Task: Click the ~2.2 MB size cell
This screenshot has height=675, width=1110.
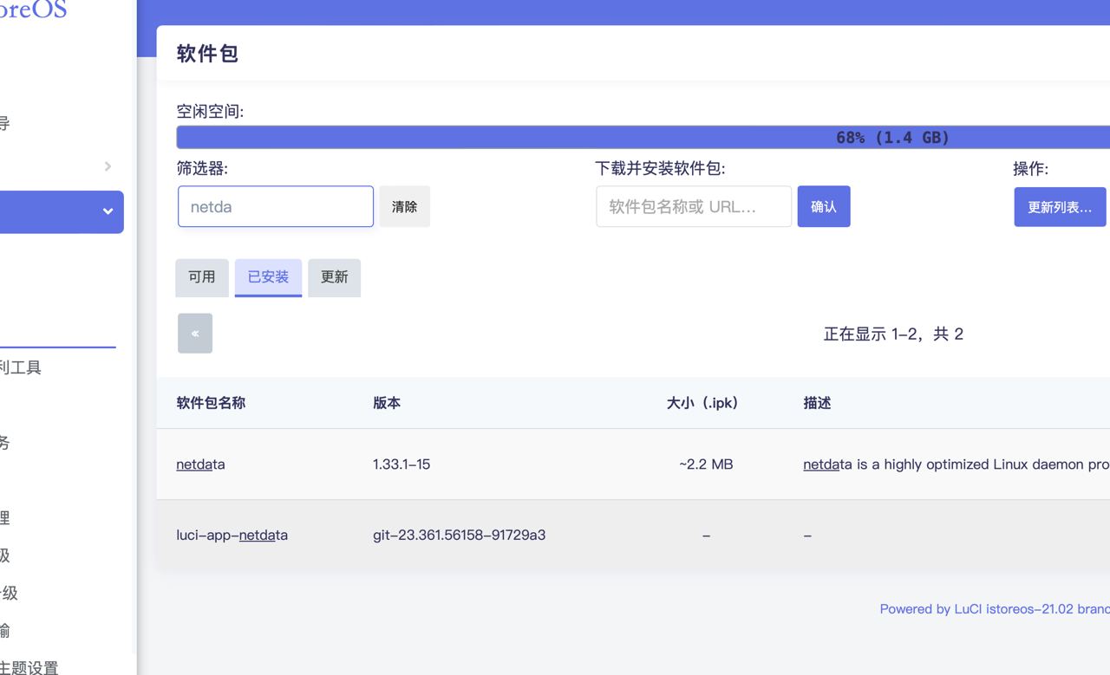Action: pos(706,464)
